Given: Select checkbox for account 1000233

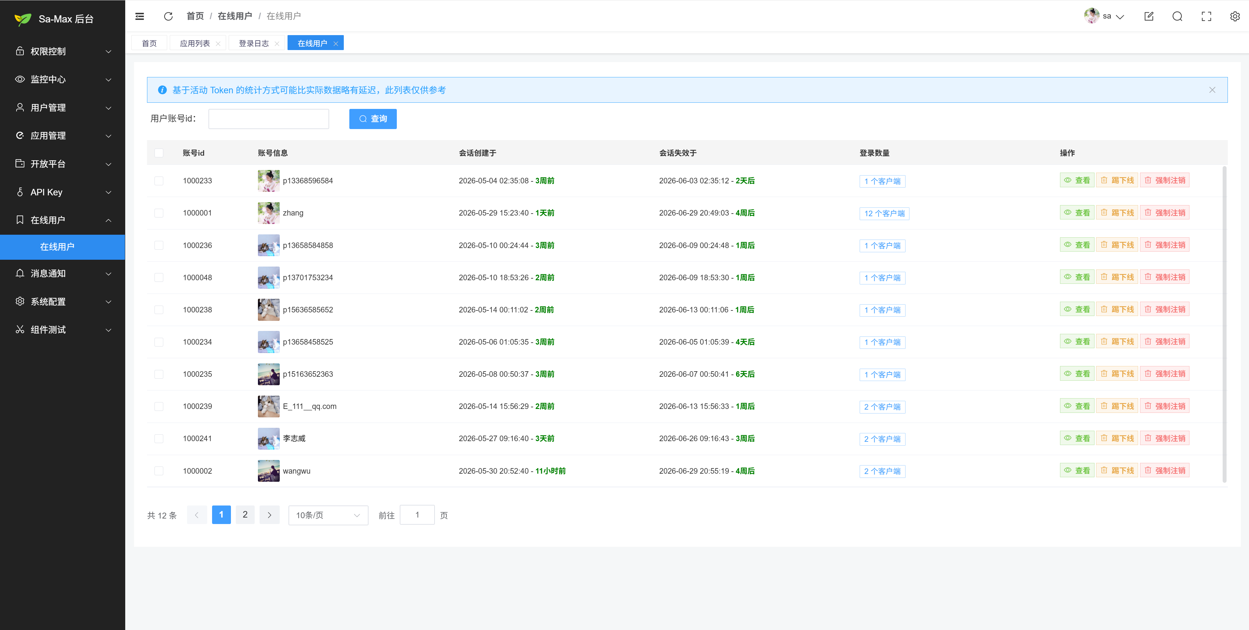Looking at the screenshot, I should pos(159,181).
